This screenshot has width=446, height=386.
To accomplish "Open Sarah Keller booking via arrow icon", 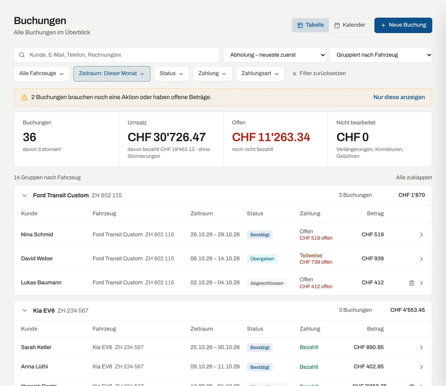I will coord(421,347).
